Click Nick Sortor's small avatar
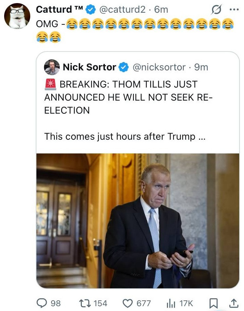244x311 pixels. point(52,67)
